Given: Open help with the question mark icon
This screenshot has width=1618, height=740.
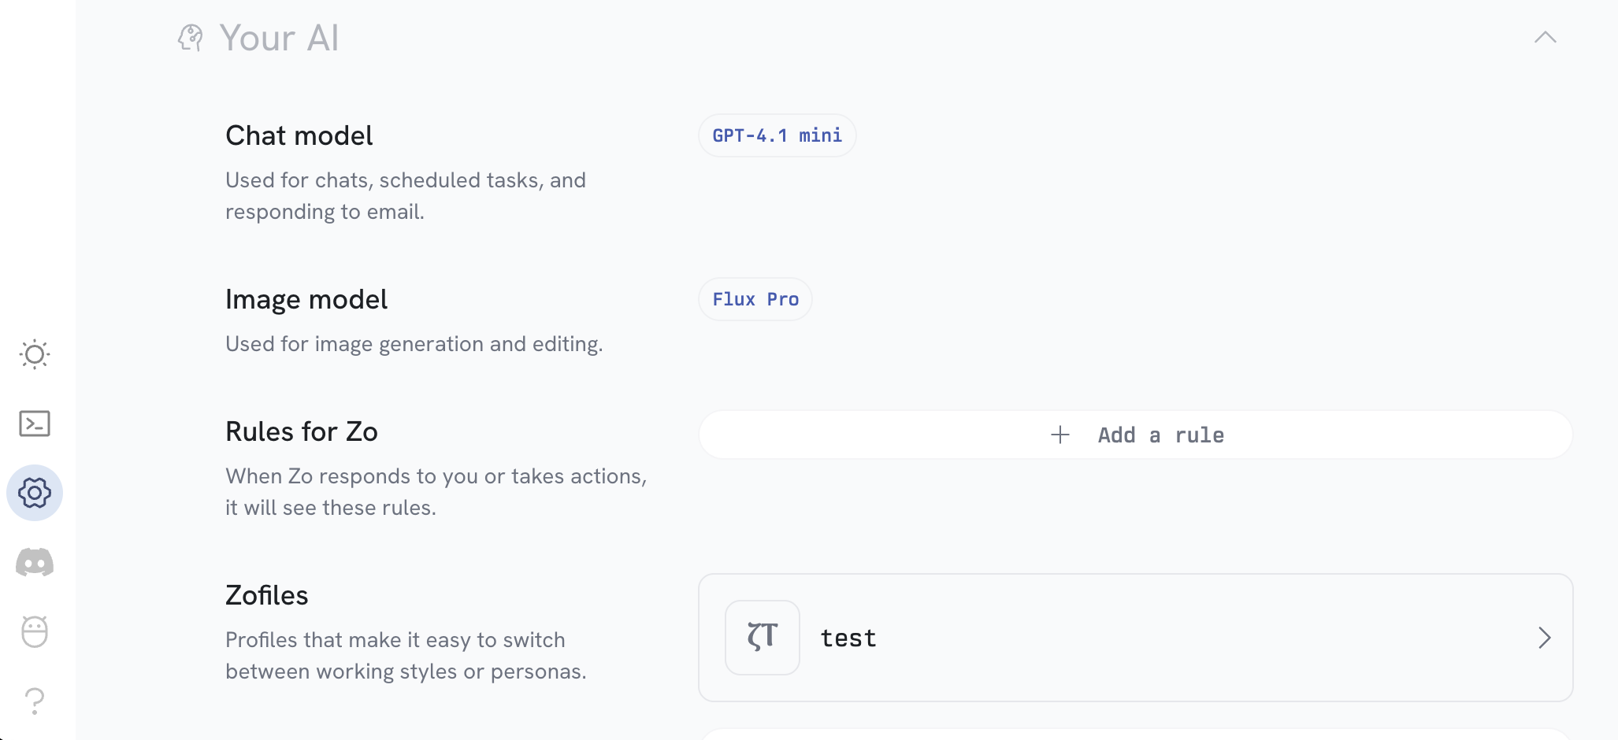Looking at the screenshot, I should click(x=35, y=701).
